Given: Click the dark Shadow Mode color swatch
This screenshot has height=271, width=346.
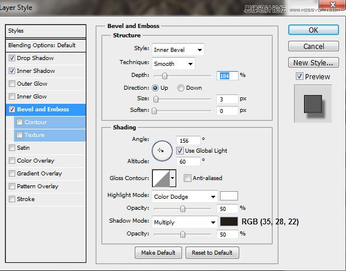Looking at the screenshot, I should (x=229, y=221).
